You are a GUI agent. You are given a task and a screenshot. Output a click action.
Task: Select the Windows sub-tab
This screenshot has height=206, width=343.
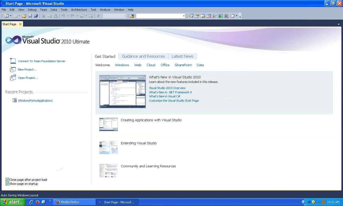click(122, 65)
